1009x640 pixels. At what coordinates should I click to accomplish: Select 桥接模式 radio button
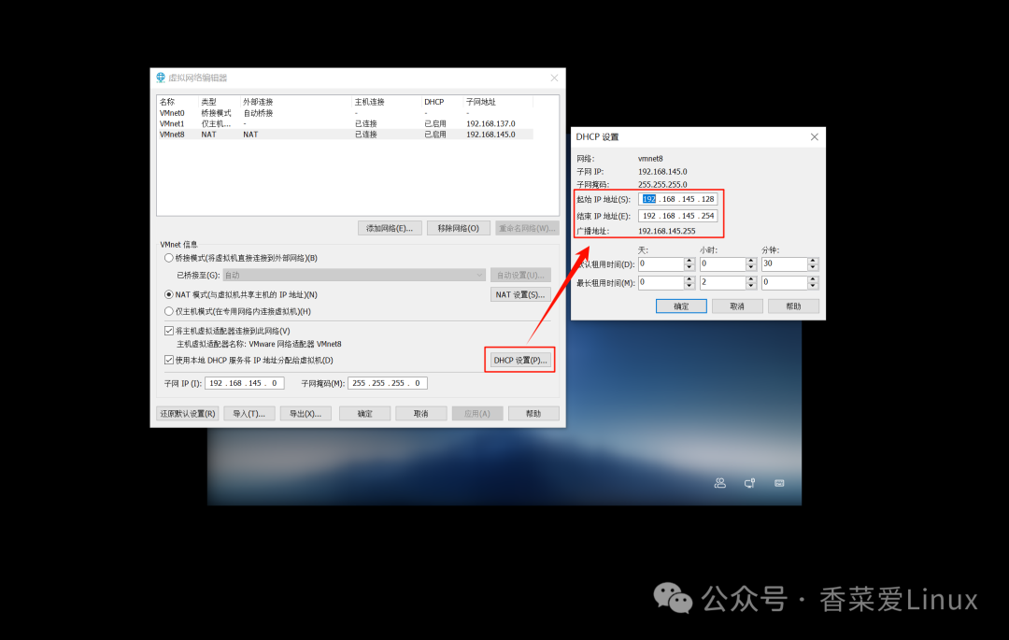point(168,258)
